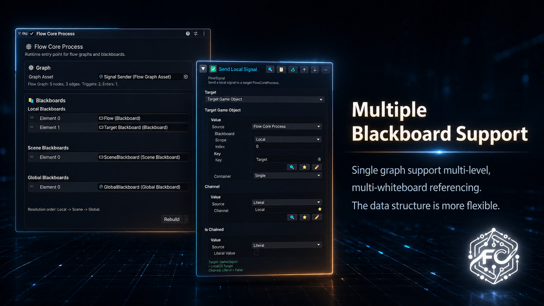Toggle the Send Local Signal enabled checkbox
Screen dimensions: 544x306
tap(213, 69)
